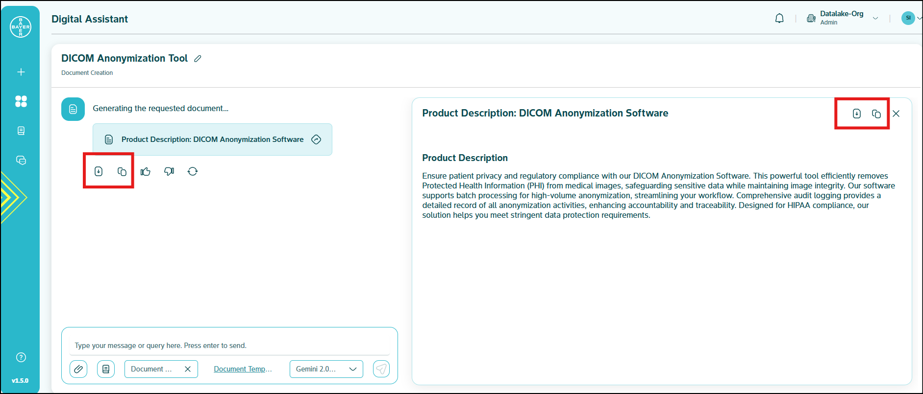The height and width of the screenshot is (394, 923).
Task: Open the Document Temp... link
Action: [243, 369]
